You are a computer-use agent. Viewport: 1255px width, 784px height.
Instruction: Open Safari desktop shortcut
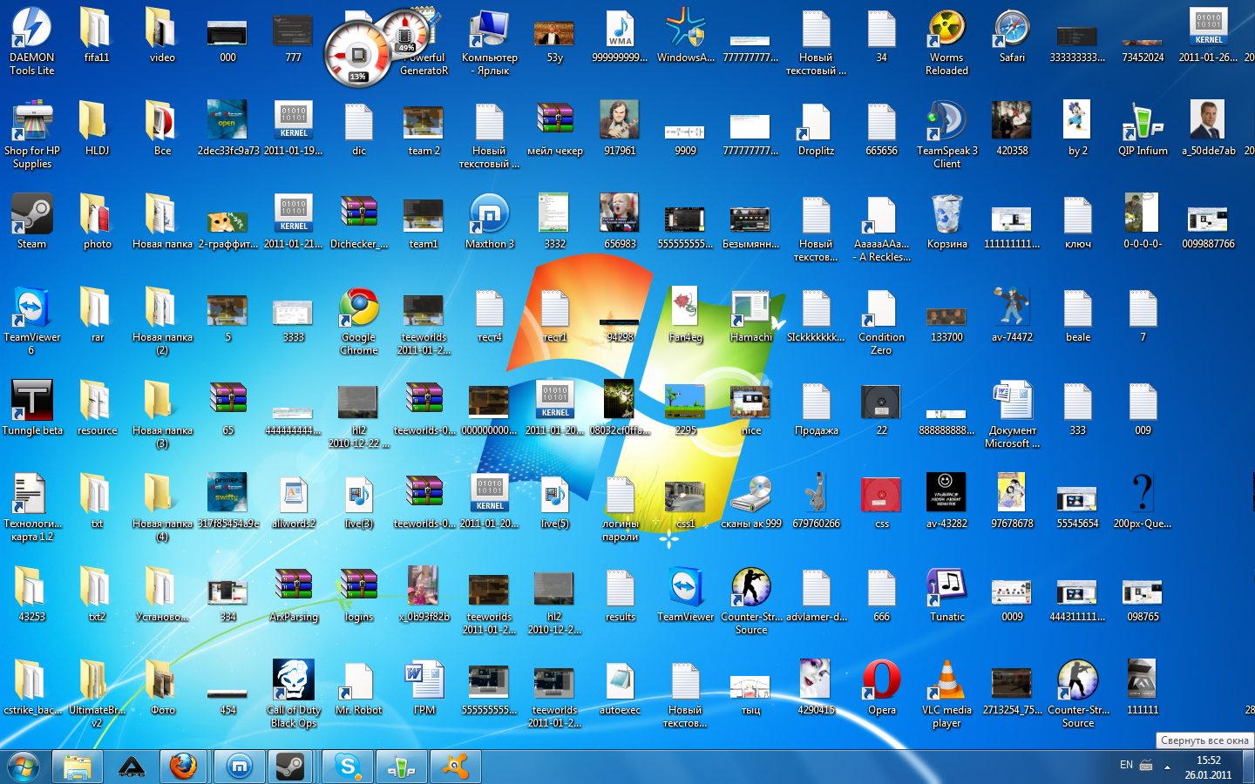[x=1013, y=35]
